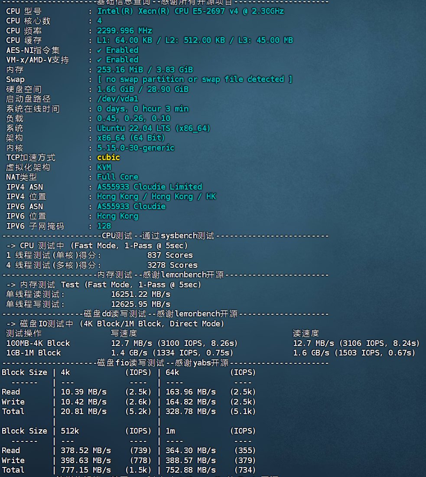426x477 pixels.
Task: Click the Full Cone NAT type
Action: [117, 177]
